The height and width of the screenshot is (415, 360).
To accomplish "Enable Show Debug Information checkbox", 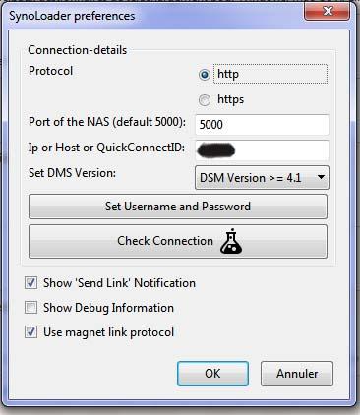I will point(30,308).
